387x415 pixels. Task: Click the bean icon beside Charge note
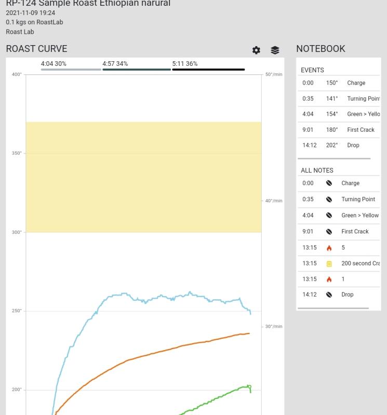(329, 183)
